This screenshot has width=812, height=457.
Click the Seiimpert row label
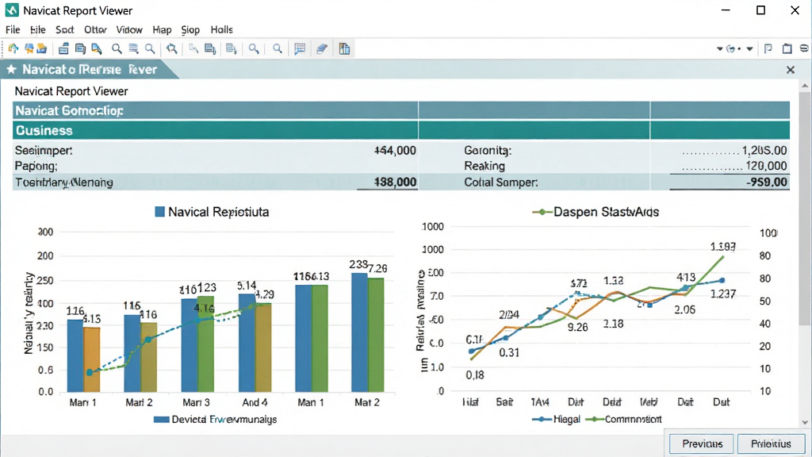[44, 150]
